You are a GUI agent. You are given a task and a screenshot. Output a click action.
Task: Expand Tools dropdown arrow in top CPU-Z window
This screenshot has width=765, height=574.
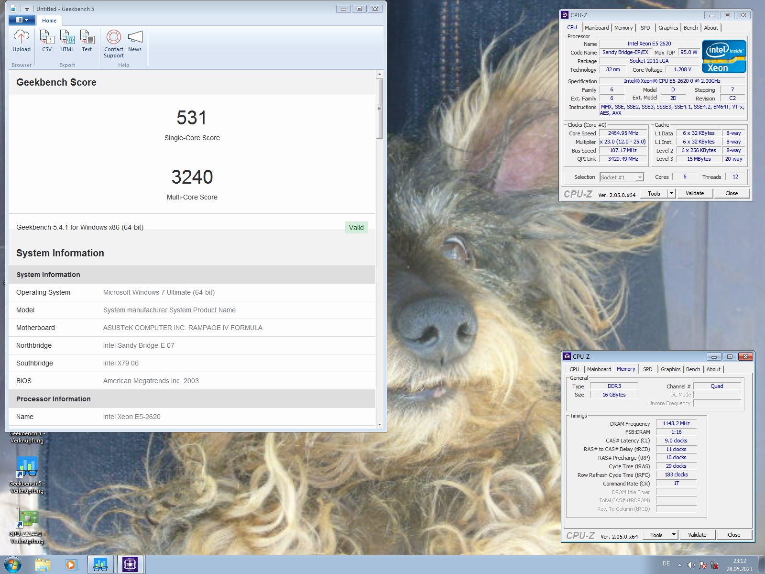point(671,194)
